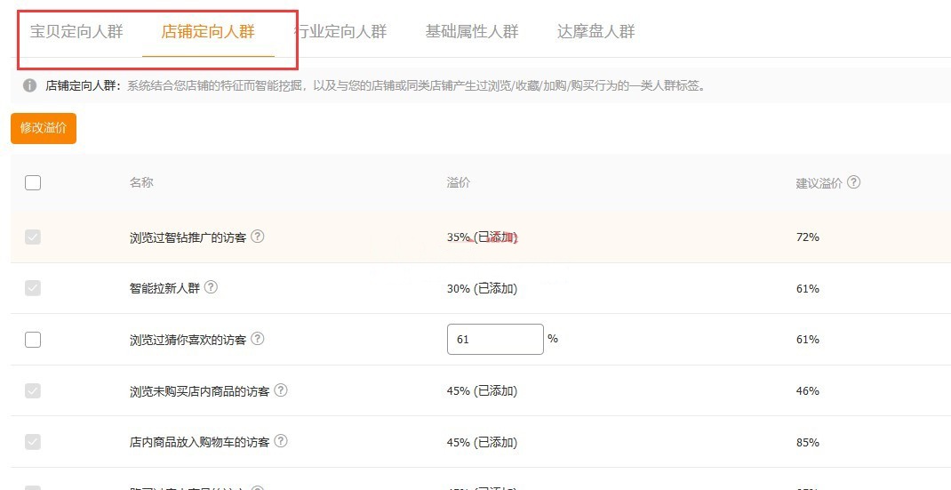The width and height of the screenshot is (951, 490).
Task: Click suggested premium 72%
Action: coord(807,237)
